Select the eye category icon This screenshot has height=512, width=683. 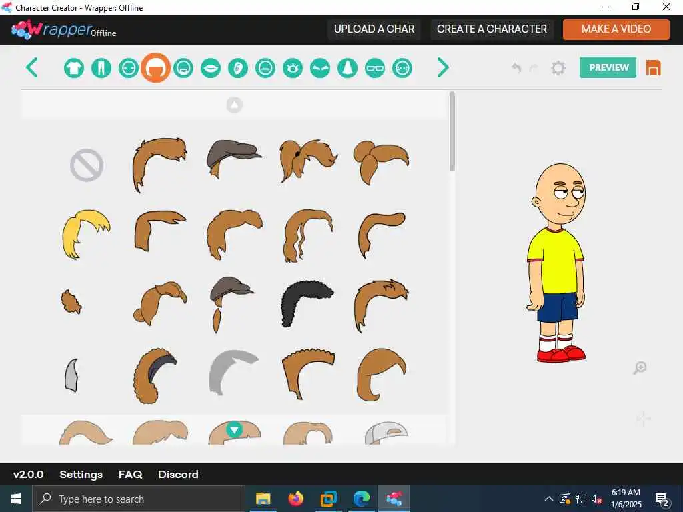[293, 68]
